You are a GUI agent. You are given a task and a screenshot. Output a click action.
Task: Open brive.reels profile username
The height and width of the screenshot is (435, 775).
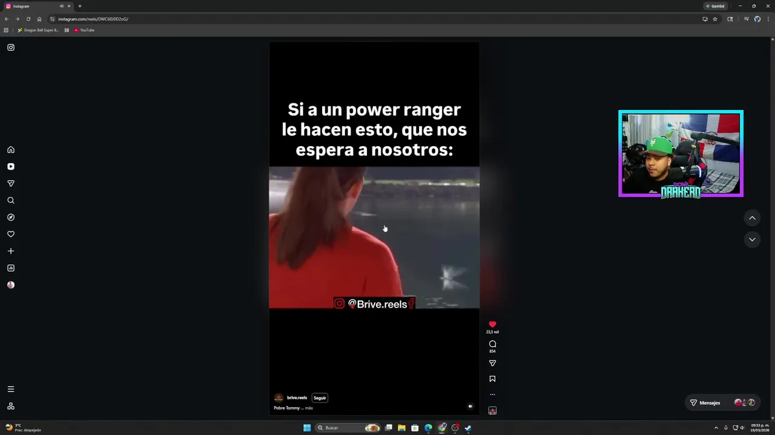(x=297, y=398)
